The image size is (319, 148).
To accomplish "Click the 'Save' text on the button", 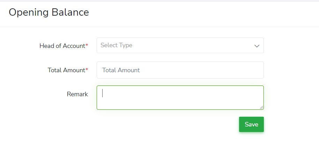I will 251,124.
